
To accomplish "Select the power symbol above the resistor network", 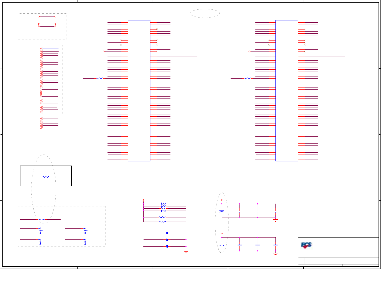I will (x=143, y=200).
